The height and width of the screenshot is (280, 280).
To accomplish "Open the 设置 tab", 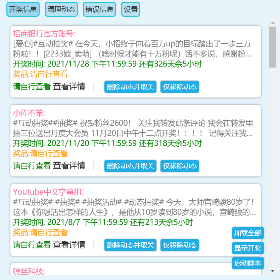I will pos(131,9).
